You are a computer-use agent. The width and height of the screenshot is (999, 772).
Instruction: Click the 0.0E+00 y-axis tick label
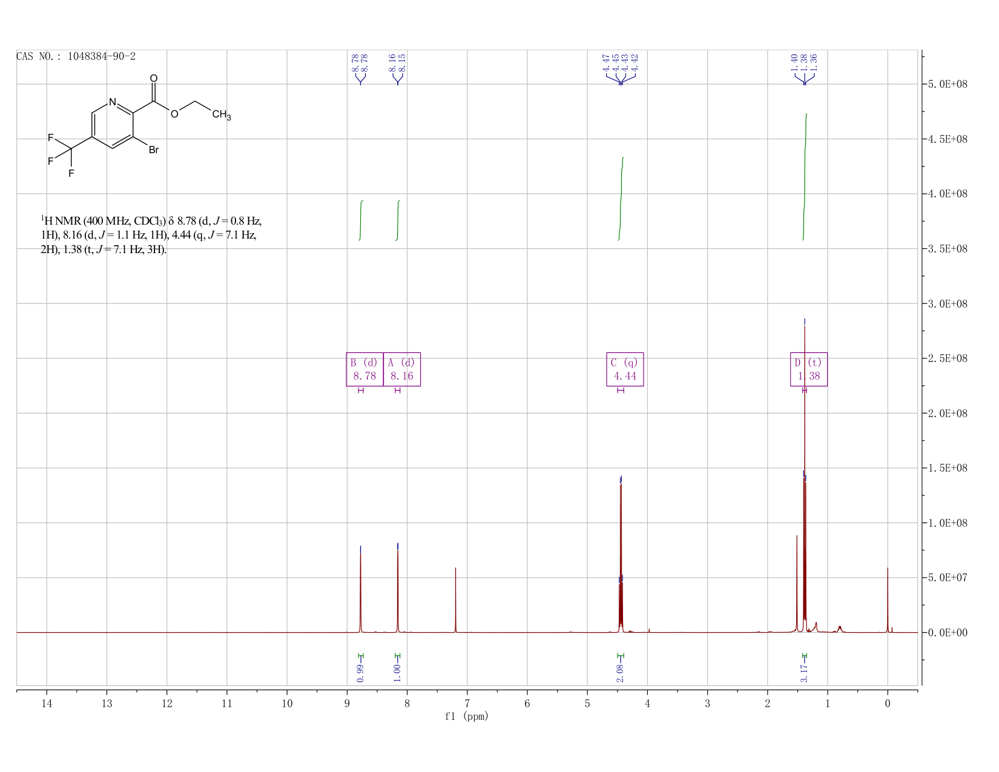[948, 633]
